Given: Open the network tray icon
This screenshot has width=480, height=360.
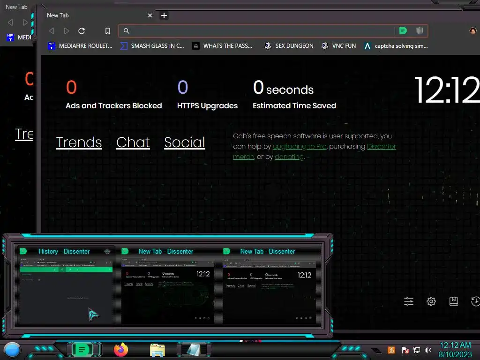Looking at the screenshot, I should pos(417,350).
